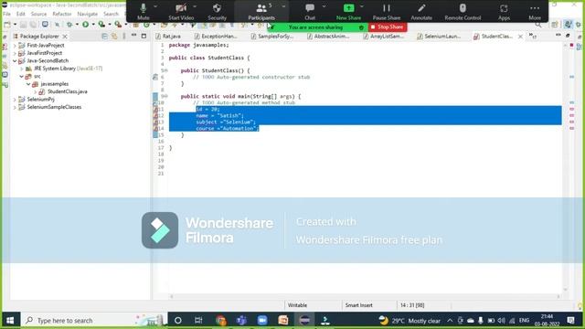The height and width of the screenshot is (329, 585).
Task: Click the New icon in the Eclipse toolbar
Action: [7, 25]
